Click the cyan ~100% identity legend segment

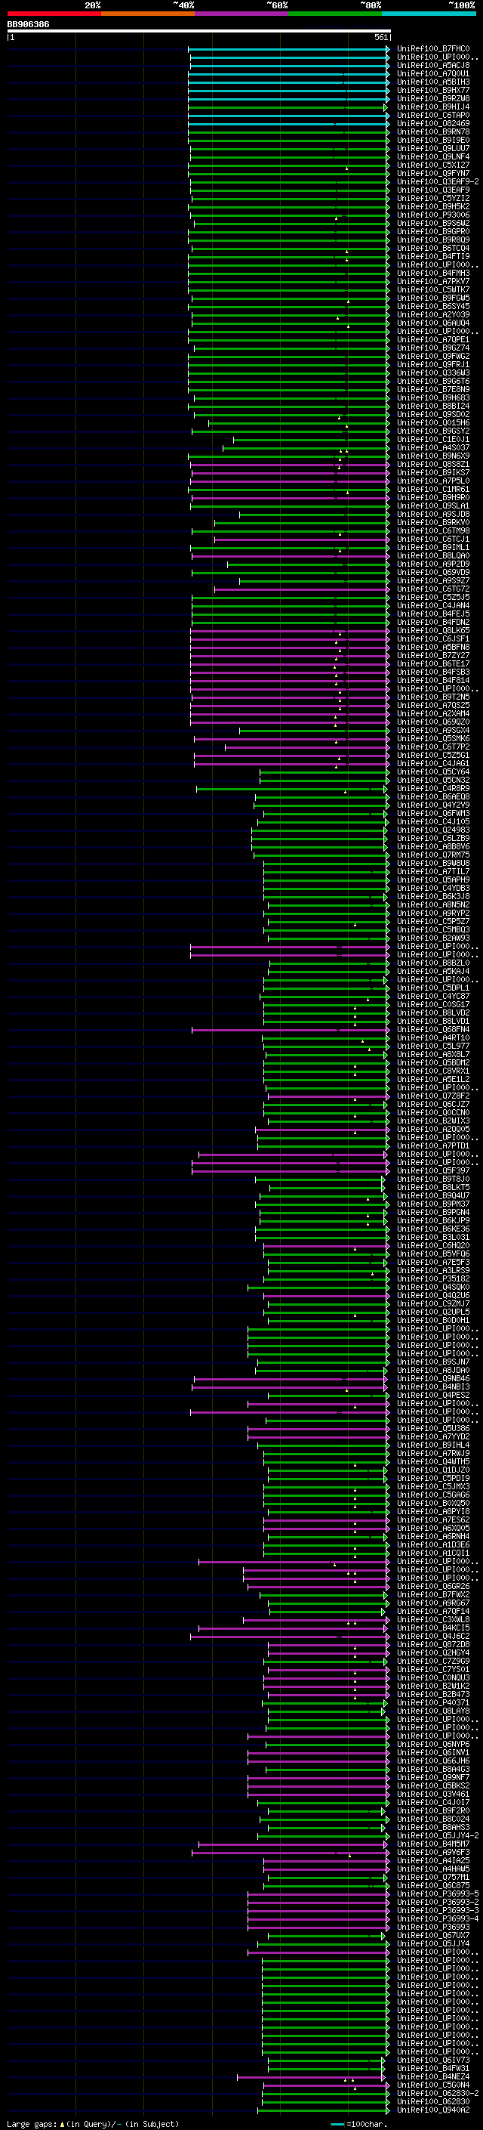429,14
